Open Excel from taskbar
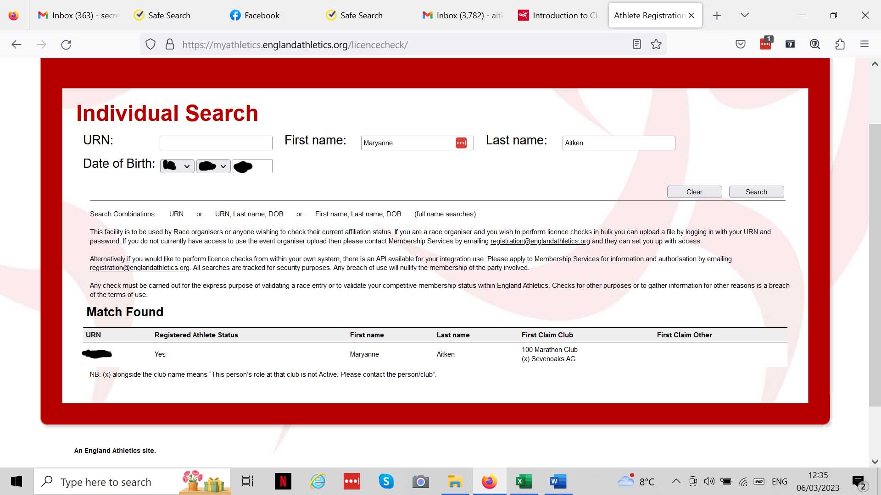Image resolution: width=881 pixels, height=495 pixels. click(x=524, y=482)
